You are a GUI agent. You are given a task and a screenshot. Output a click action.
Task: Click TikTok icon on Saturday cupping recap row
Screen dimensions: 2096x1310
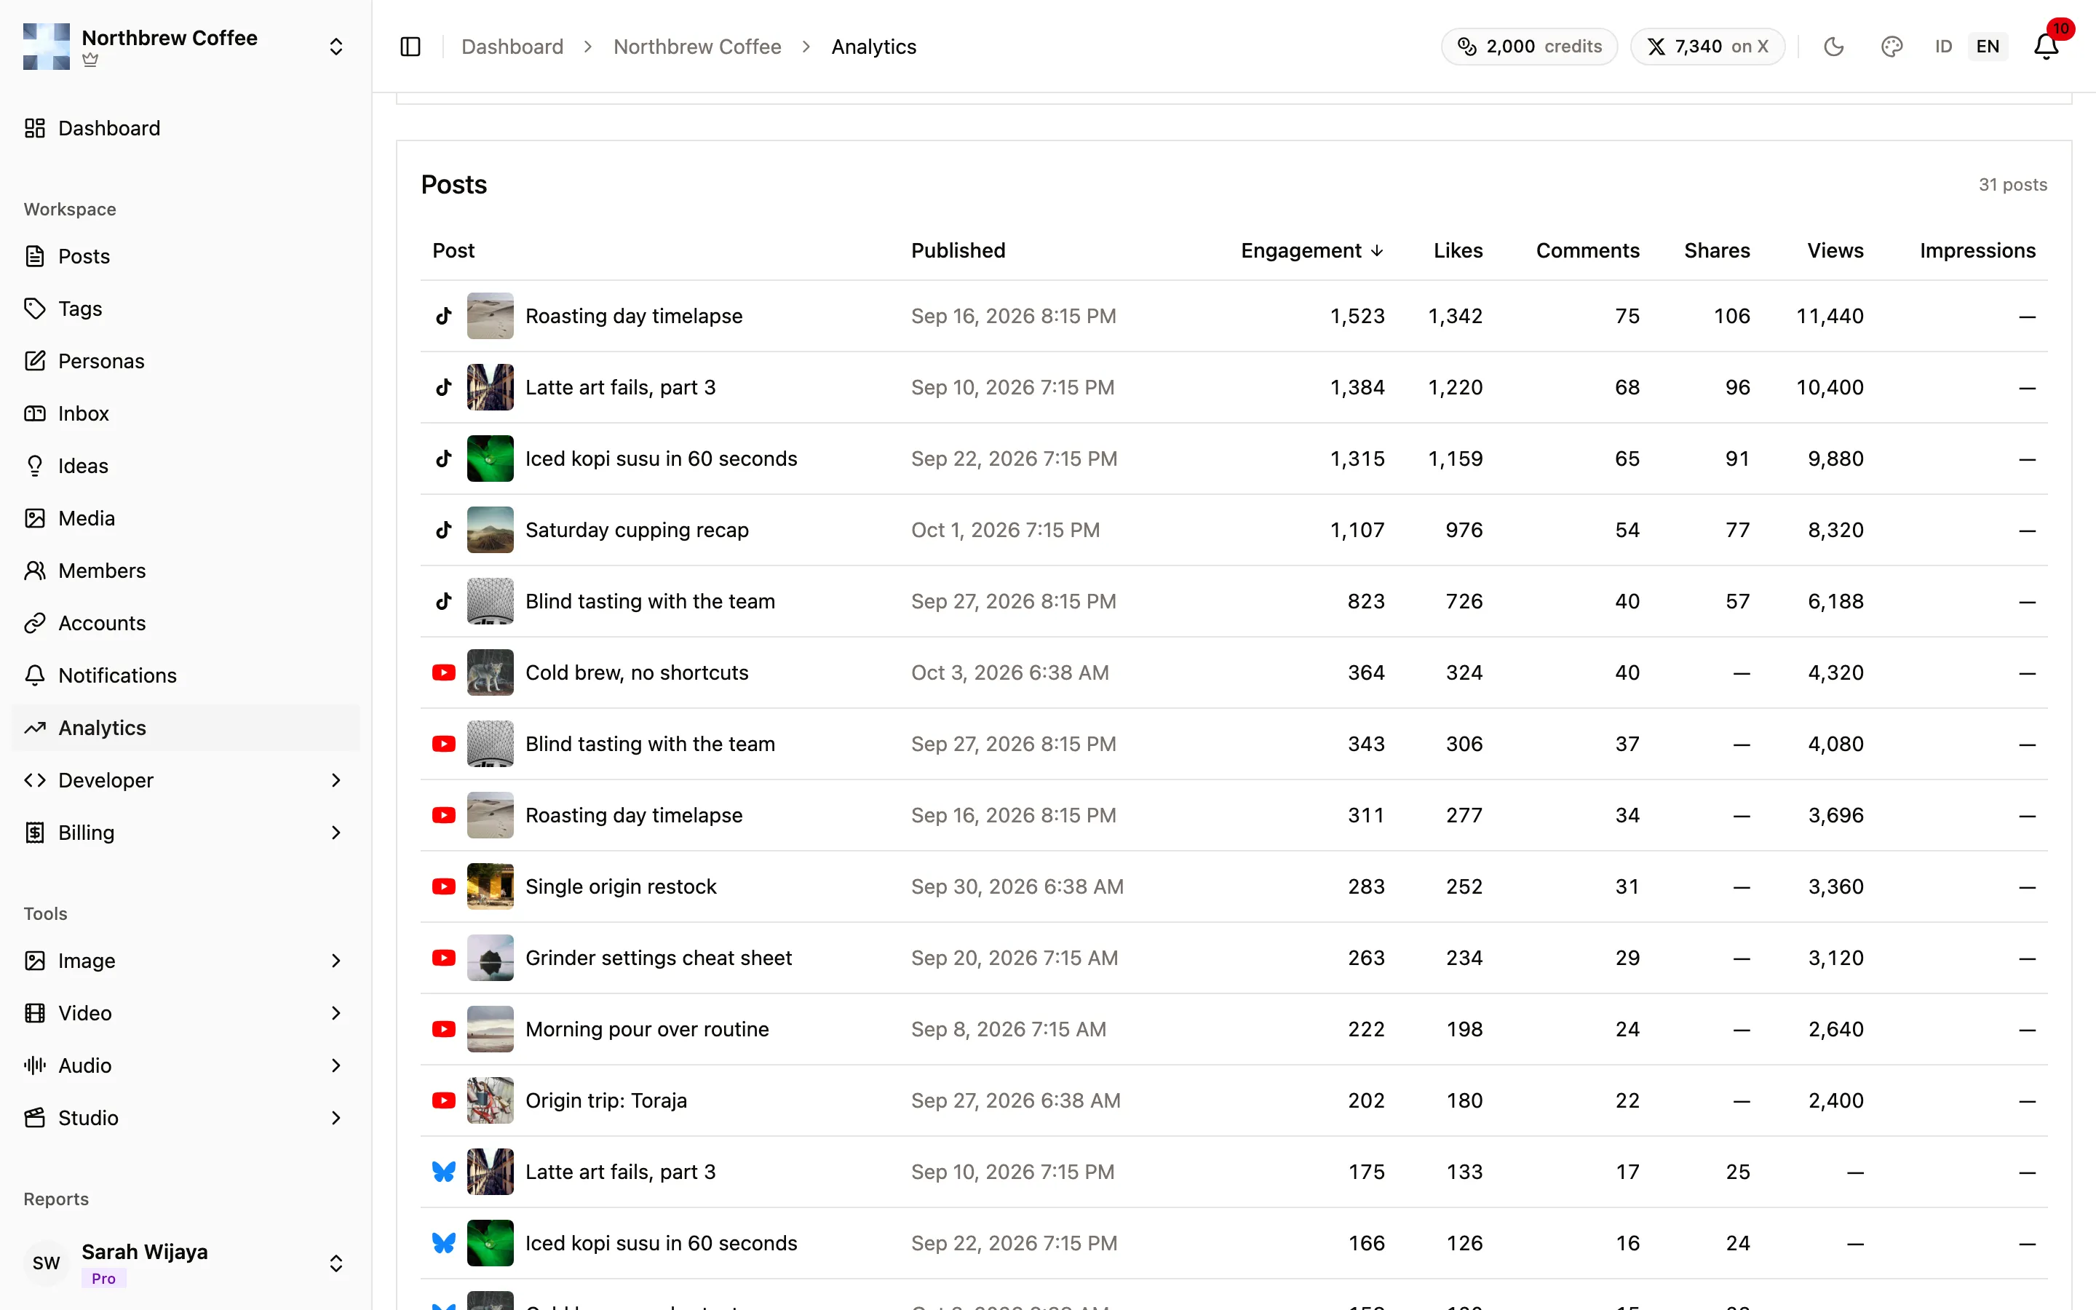(443, 531)
